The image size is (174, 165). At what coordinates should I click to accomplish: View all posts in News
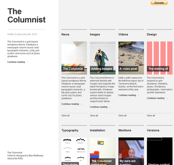65,116
